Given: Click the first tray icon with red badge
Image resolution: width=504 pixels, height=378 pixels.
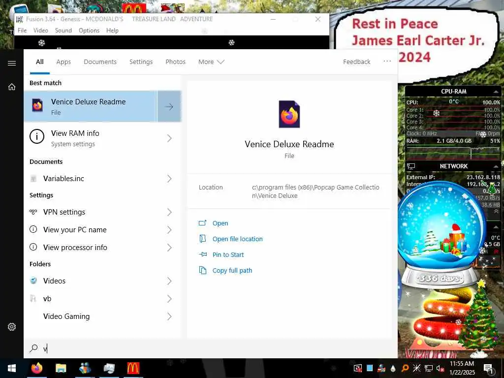Looking at the screenshot, I should click(x=358, y=368).
